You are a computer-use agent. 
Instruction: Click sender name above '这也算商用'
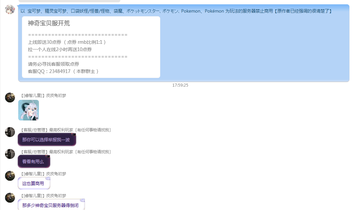tap(43, 174)
